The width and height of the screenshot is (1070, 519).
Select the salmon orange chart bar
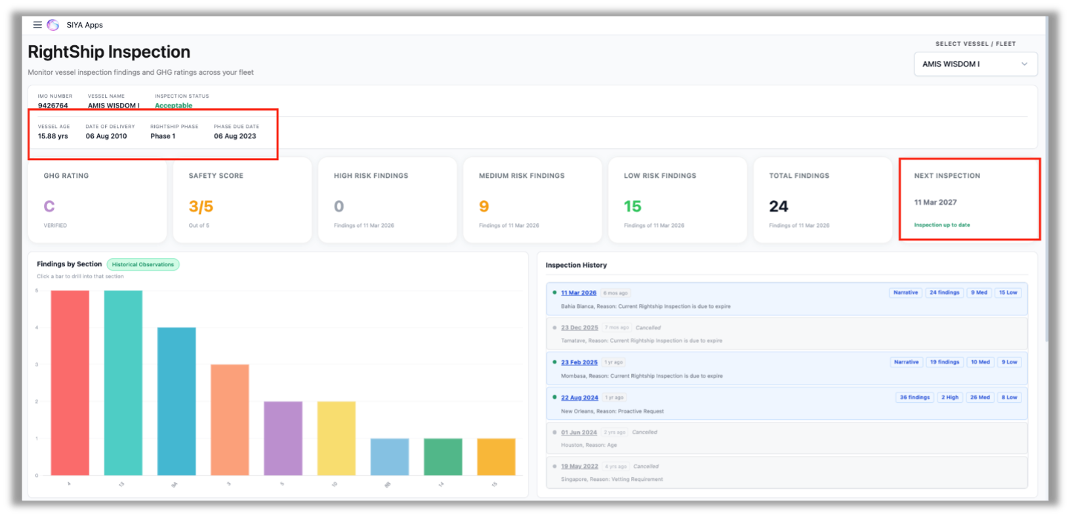(230, 419)
